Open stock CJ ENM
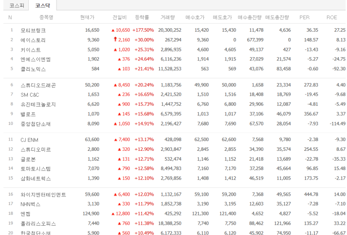 point(29,140)
